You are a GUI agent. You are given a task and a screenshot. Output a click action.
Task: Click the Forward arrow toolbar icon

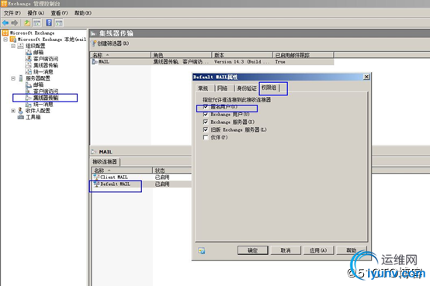coord(15,22)
